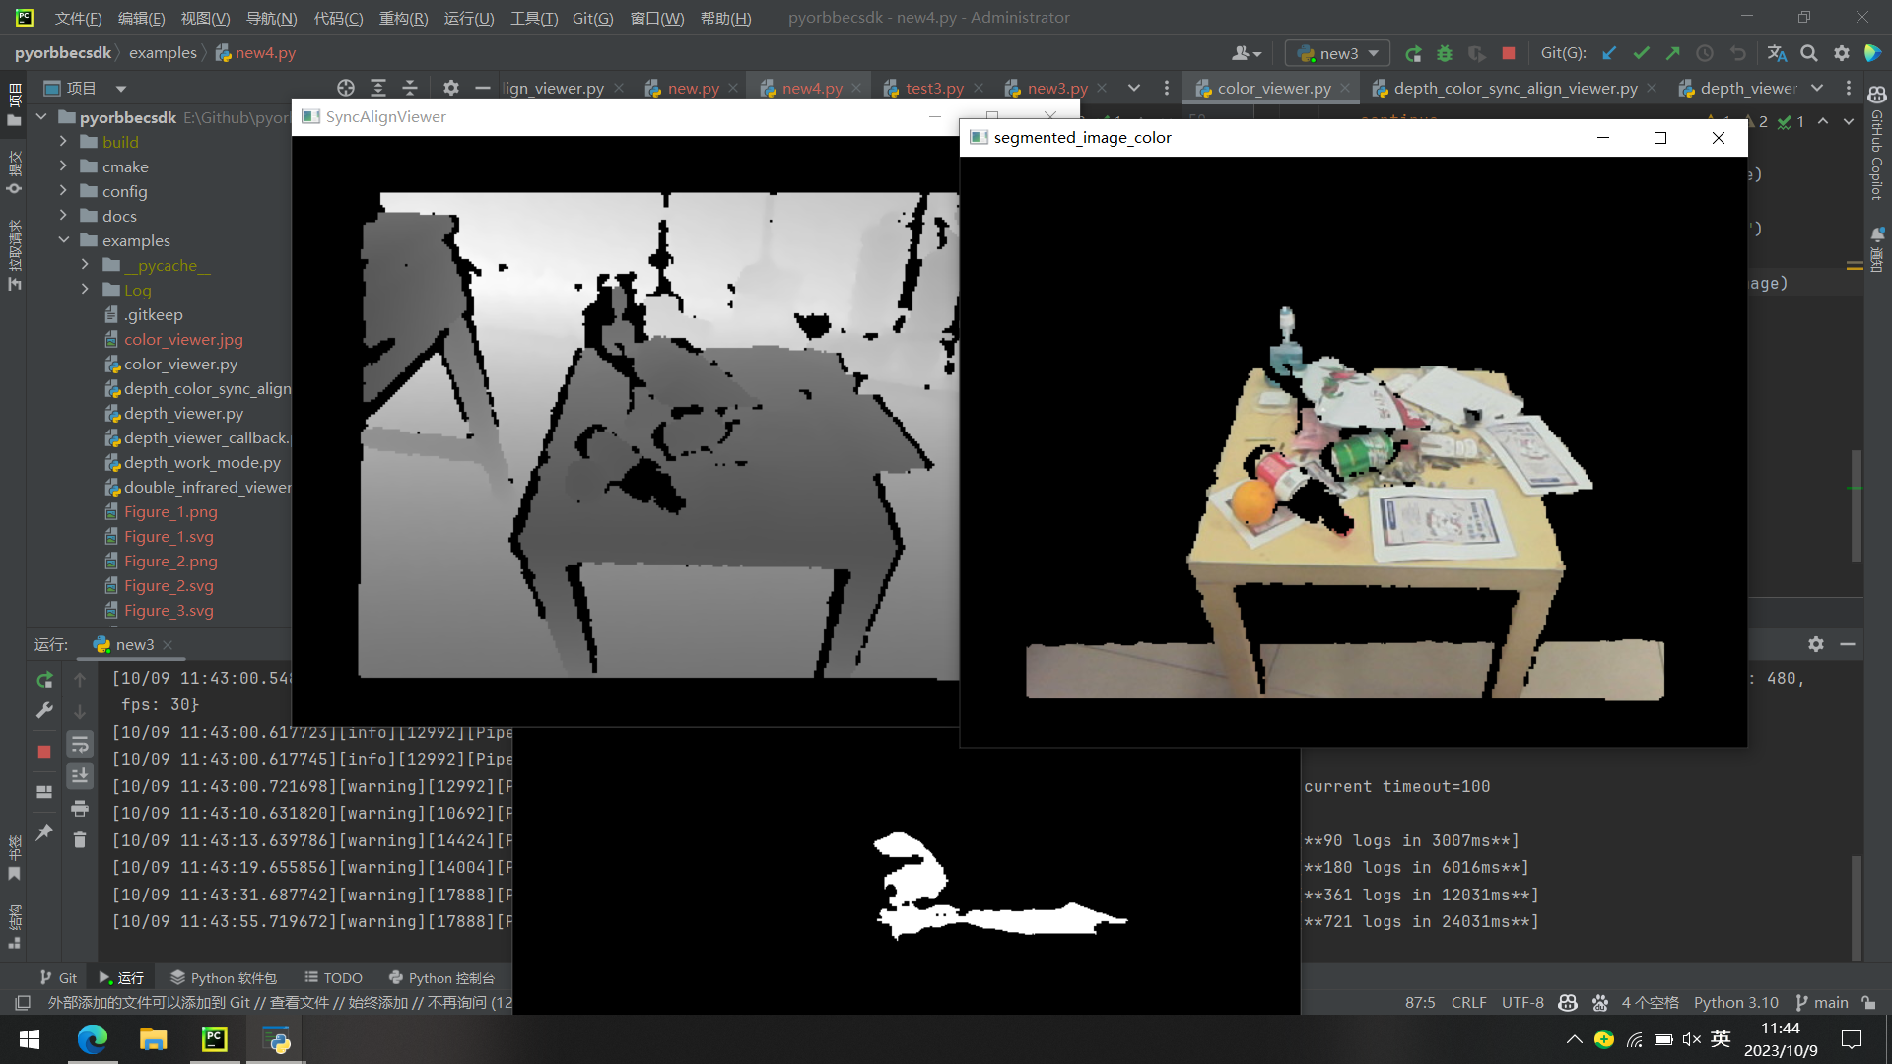1892x1064 pixels.
Task: Open color_viewer.jpg in the project tree
Action: pos(183,339)
